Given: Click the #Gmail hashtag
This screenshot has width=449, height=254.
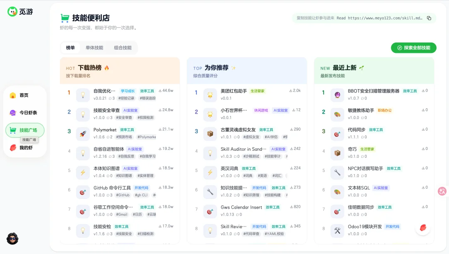Looking at the screenshot, I should [x=122, y=214].
